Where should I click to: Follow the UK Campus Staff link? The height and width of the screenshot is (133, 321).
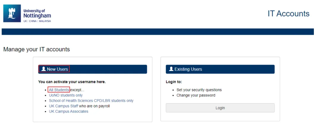(x=64, y=106)
